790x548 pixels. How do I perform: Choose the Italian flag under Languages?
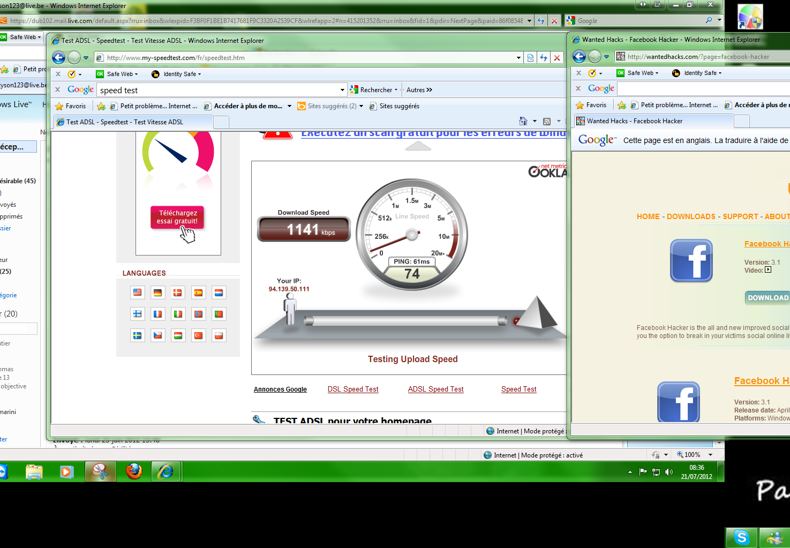(178, 314)
